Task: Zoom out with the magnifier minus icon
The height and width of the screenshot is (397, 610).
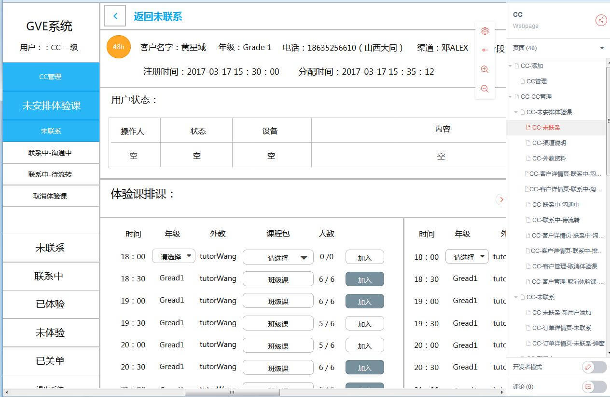Action: point(485,89)
